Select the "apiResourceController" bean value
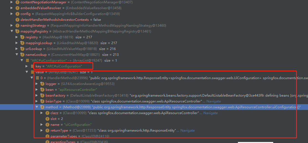Image resolution: width=308 pixels, height=143 pixels. pyautogui.click(x=78, y=89)
